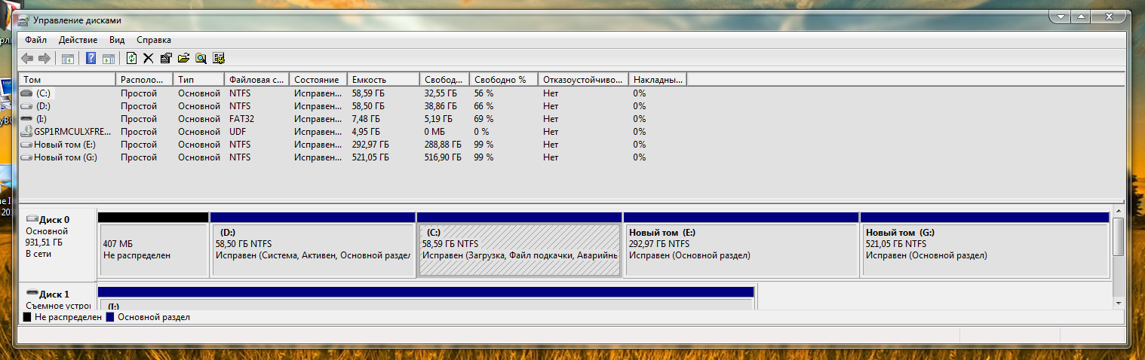Click the disk pane scrollbar up arrow
The width and height of the screenshot is (1145, 360).
click(x=1119, y=211)
